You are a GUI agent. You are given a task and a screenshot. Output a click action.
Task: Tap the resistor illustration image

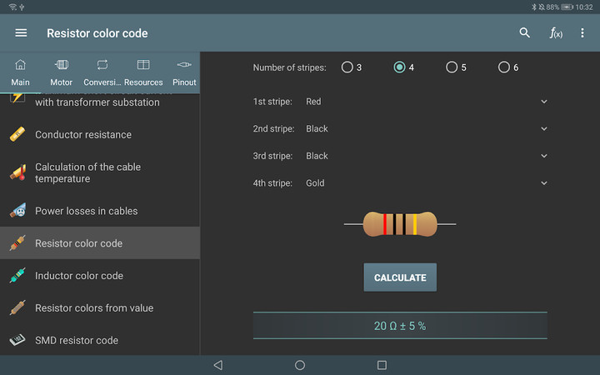click(x=400, y=224)
